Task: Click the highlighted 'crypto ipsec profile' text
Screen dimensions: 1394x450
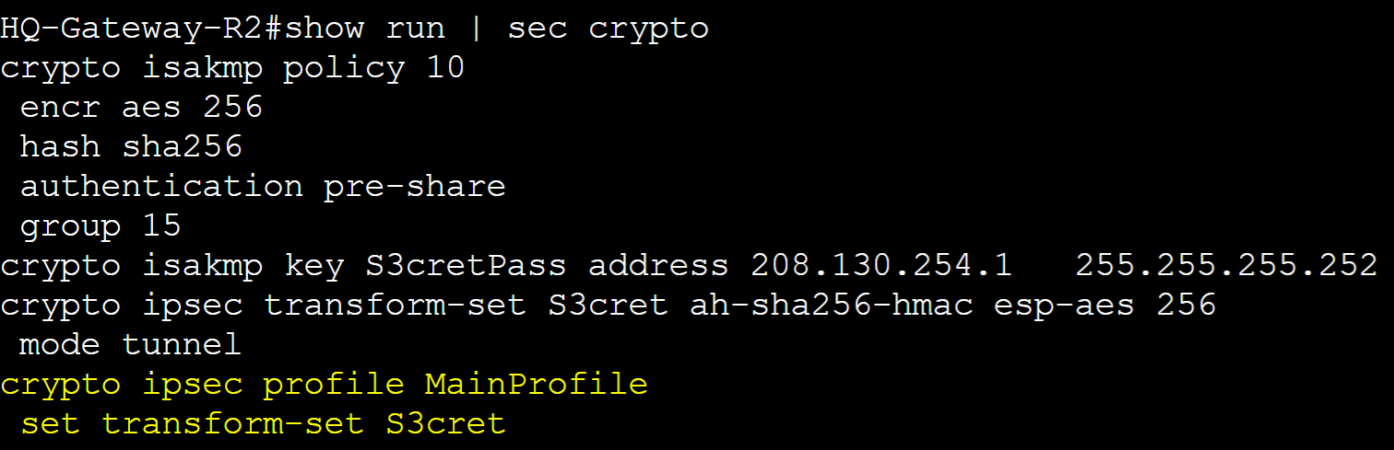Action: pyautogui.click(x=202, y=384)
